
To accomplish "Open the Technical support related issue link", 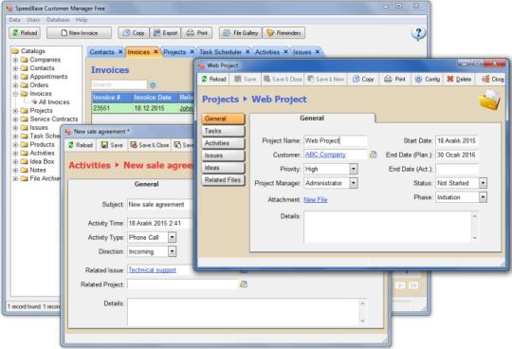I will [x=152, y=269].
